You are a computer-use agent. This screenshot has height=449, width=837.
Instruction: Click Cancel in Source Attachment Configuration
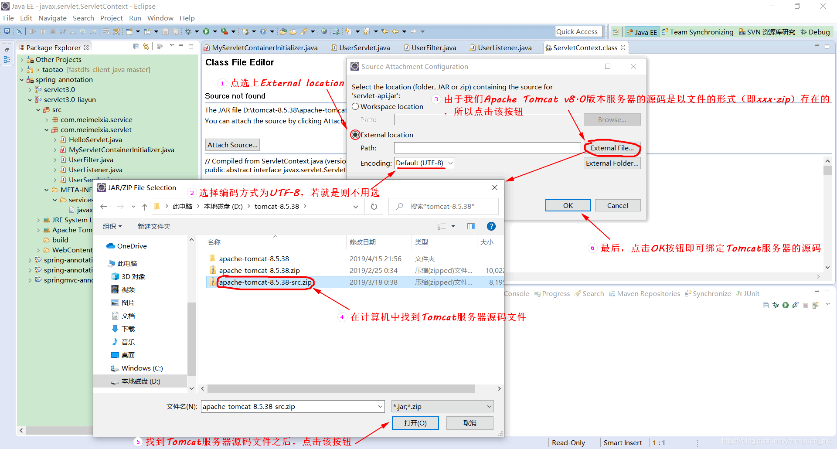point(618,205)
